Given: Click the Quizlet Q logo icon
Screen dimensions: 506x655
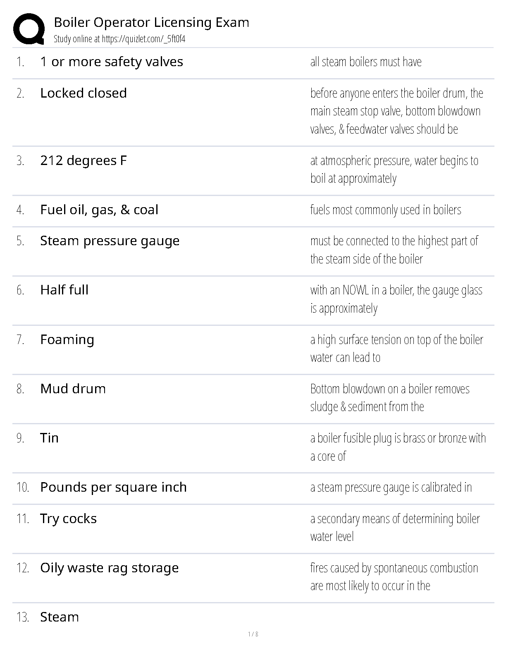Looking at the screenshot, I should coord(29,29).
